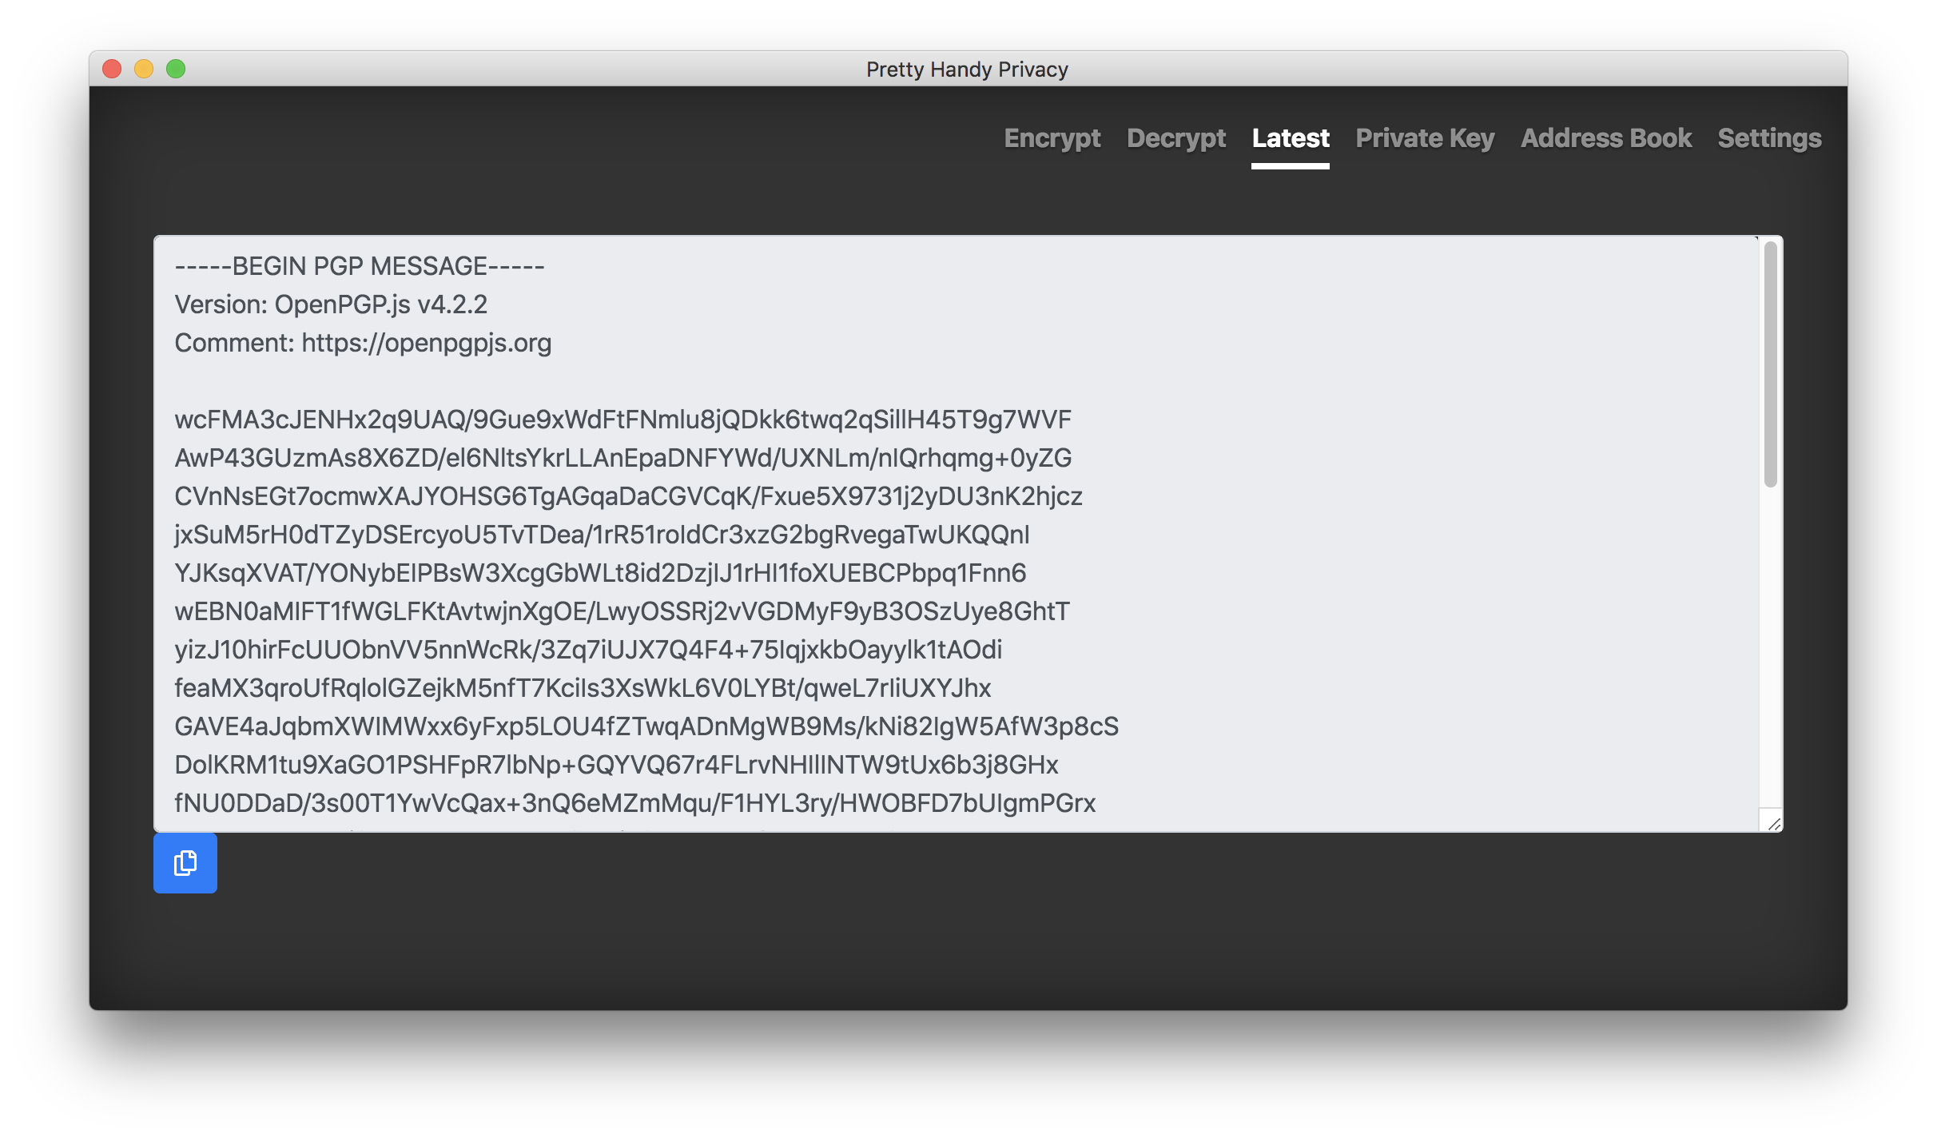Screen dimensions: 1937x1138
Task: Select the BEGIN PGP MESSAGE header text
Action: (x=360, y=265)
